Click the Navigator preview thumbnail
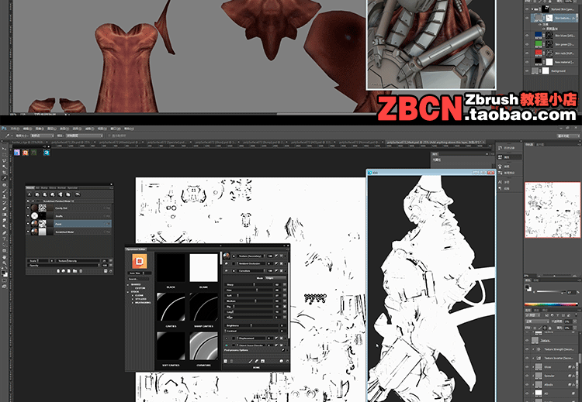 [553, 210]
